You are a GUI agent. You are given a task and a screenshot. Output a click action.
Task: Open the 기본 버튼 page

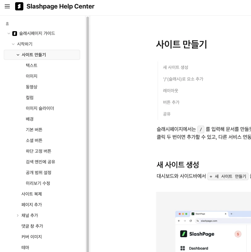click(x=34, y=130)
